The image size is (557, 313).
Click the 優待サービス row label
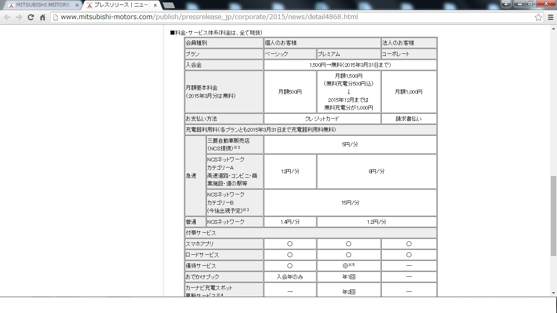[x=224, y=266]
